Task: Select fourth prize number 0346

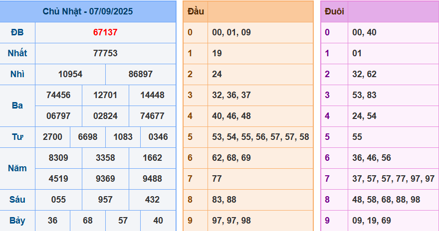Action: [158, 137]
